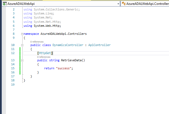Click line number 7 in the margin
169x114 pixels.
click(14, 30)
